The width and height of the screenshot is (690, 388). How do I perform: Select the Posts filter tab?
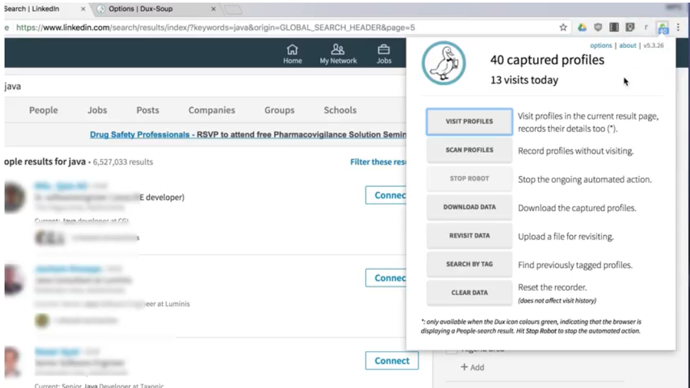tap(148, 110)
